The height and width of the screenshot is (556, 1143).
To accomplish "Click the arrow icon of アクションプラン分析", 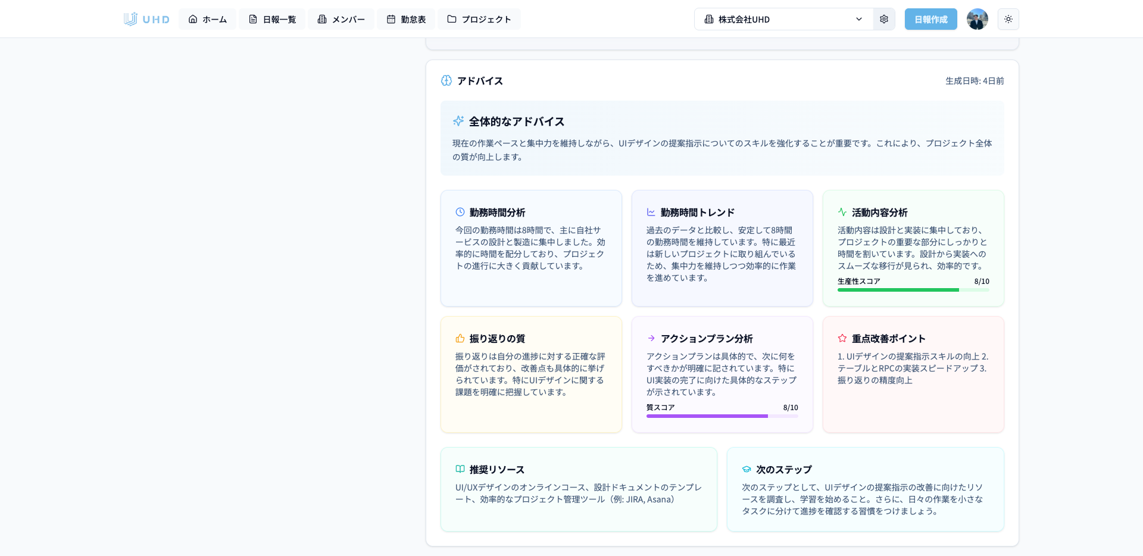I will click(651, 338).
